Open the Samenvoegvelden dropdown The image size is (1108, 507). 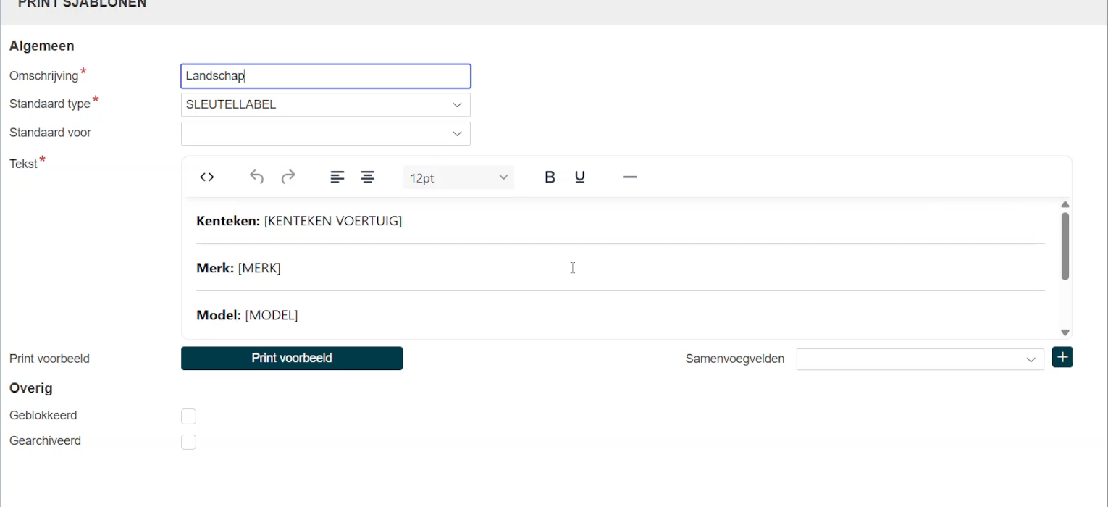(920, 359)
